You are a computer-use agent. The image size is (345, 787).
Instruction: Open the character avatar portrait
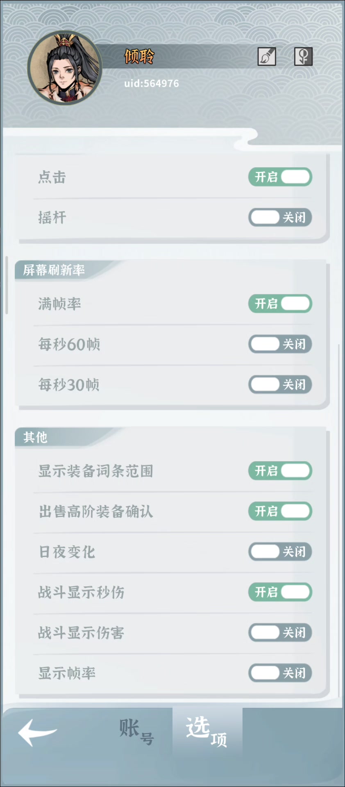[65, 68]
